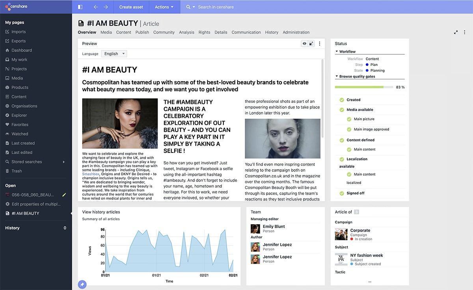Open the Projects icon in sidebar
Image resolution: width=473 pixels, height=290 pixels.
coord(7,69)
